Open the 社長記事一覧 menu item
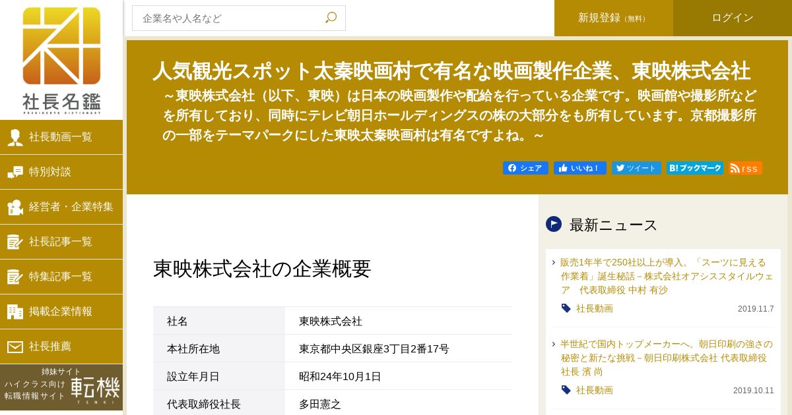Viewport: 792px width, 415px height. (61, 242)
